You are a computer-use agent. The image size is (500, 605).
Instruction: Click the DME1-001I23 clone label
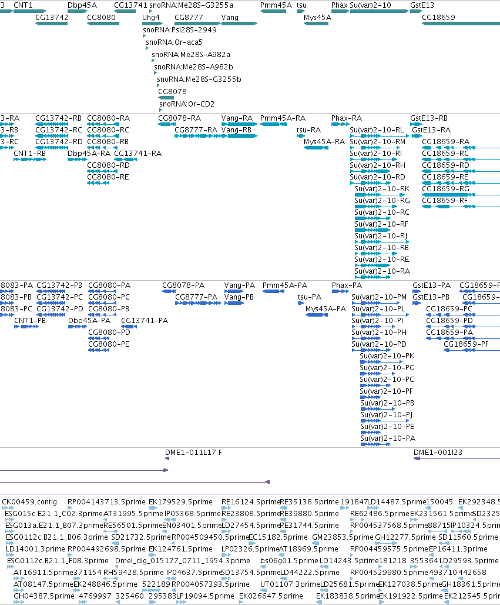438,452
